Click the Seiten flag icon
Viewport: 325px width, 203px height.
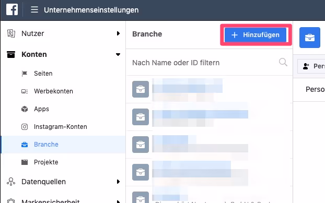coord(25,73)
